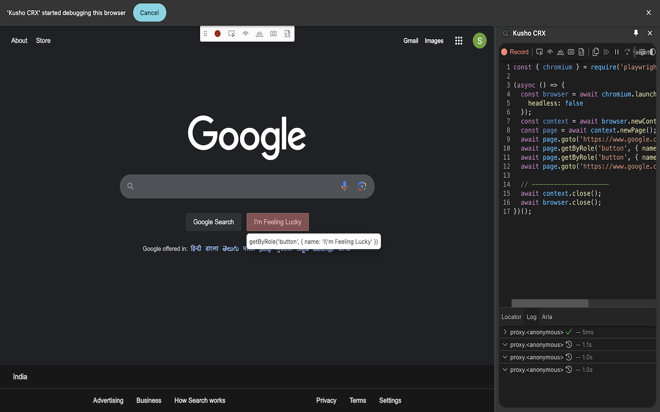The image size is (660, 412).
Task: Expand the first proxy.anonymous log entry
Action: (505, 332)
